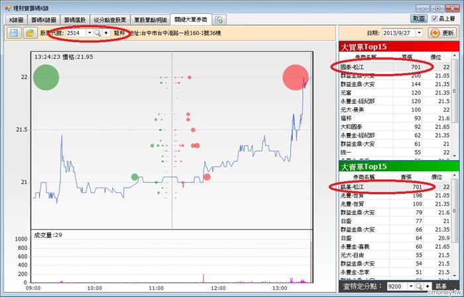
Task: Select 元大-景美 row in buy list
Action: click(x=395, y=110)
